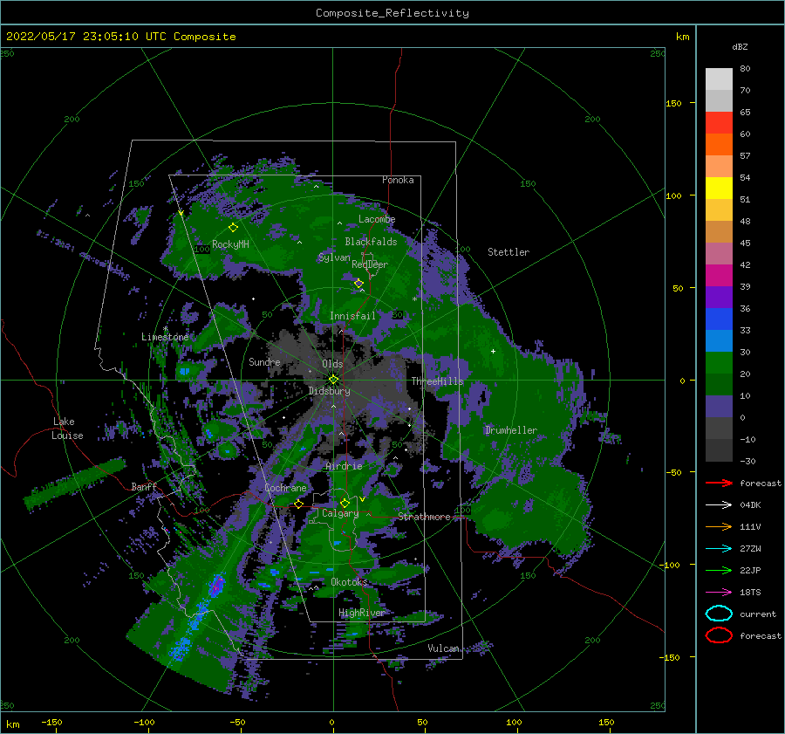This screenshot has height=734, width=785.
Task: Click the Ponoka city label
Action: pyautogui.click(x=398, y=180)
